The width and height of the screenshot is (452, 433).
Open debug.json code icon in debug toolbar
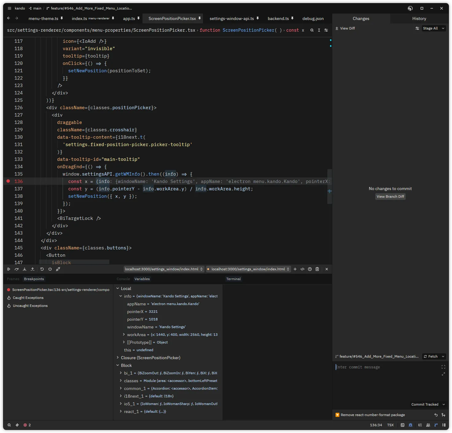[x=302, y=269]
